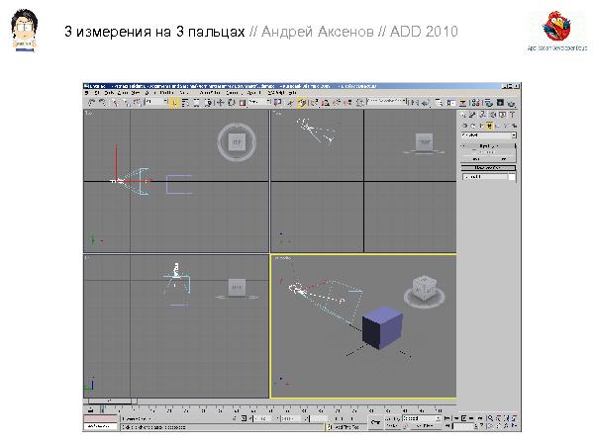This screenshot has width=594, height=445.
Task: Toggle the Selection Lock in status bar
Action: pos(235,418)
